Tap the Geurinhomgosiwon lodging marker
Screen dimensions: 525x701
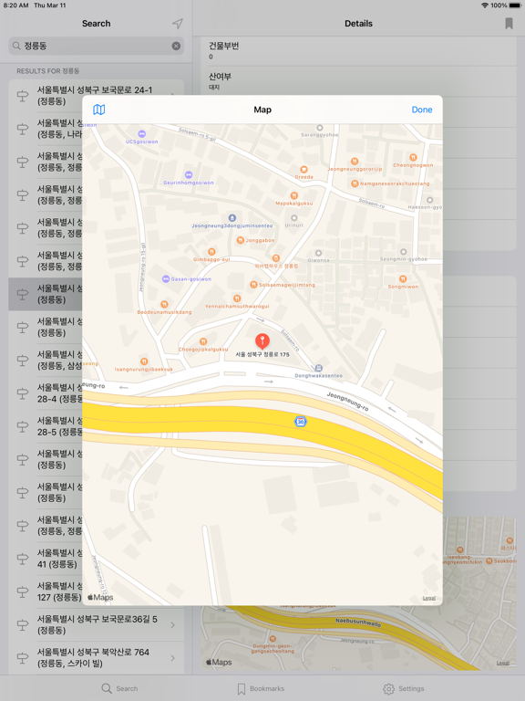point(189,175)
